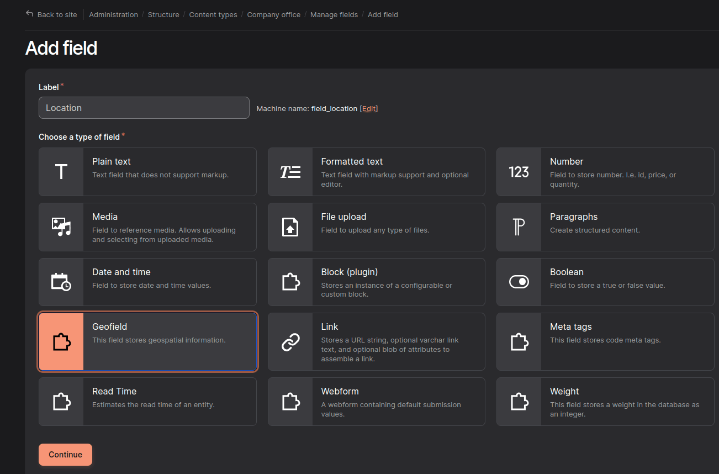Choose the Formatted text icon
The width and height of the screenshot is (719, 474).
click(290, 172)
